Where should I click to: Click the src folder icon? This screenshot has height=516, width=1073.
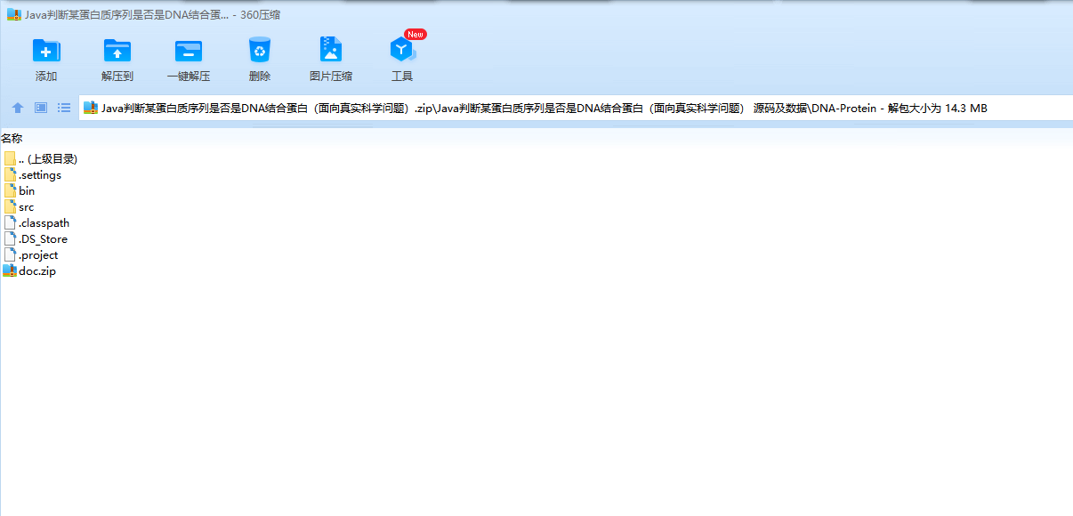pyautogui.click(x=10, y=206)
